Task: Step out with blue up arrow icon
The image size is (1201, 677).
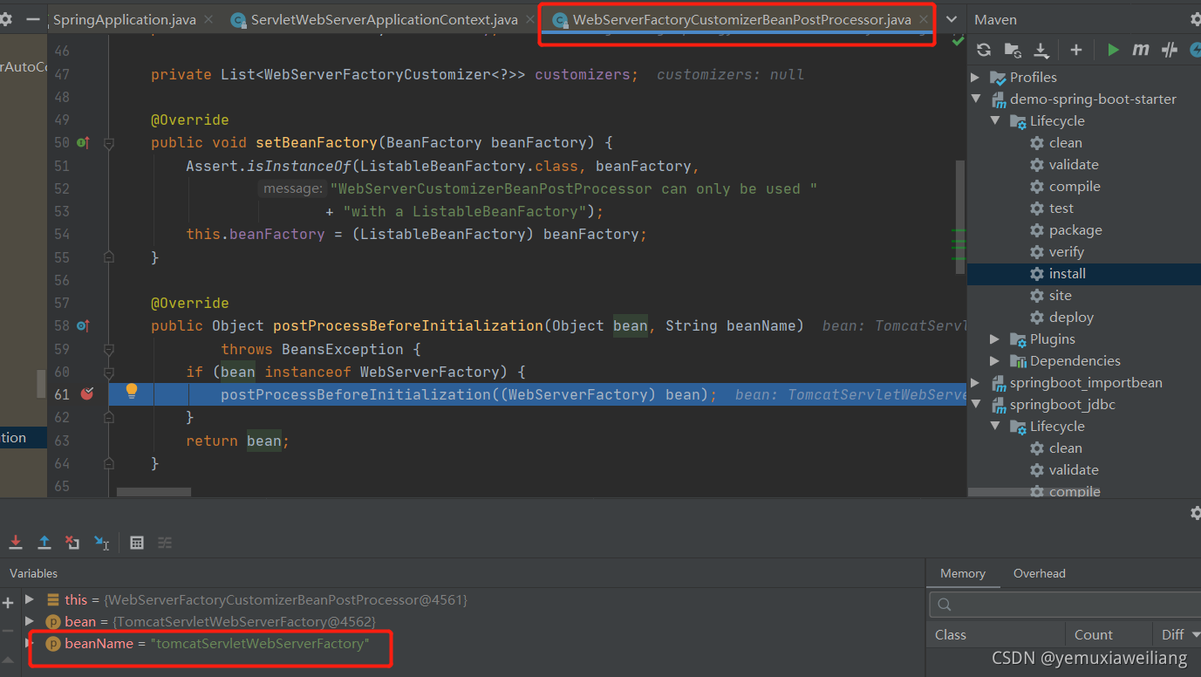Action: [x=44, y=543]
